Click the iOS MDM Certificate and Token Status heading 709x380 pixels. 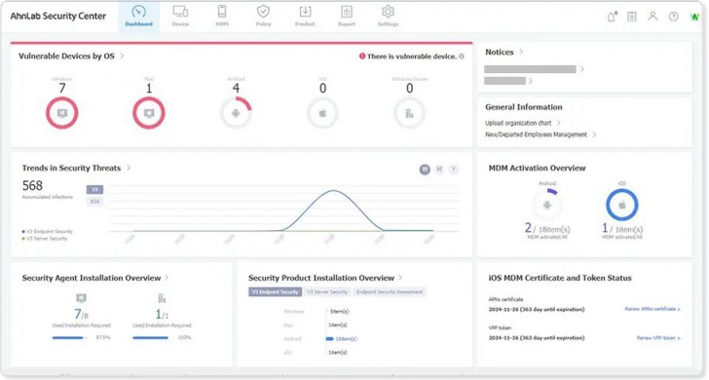[560, 278]
